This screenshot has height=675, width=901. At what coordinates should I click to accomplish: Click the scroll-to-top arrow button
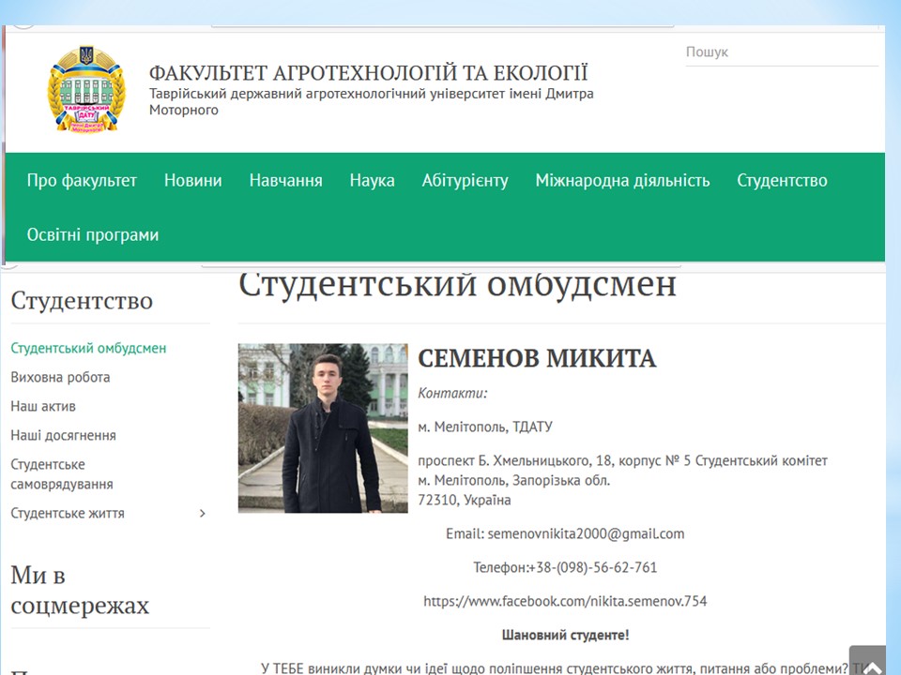click(x=867, y=660)
